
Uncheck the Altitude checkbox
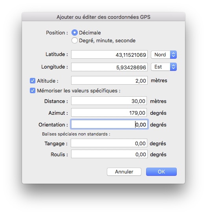pos(33,81)
